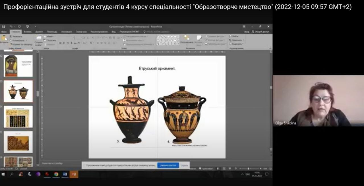Screen dimensions: 364x186
Task: Click the Paste clipboard icon
Action: [4, 39]
